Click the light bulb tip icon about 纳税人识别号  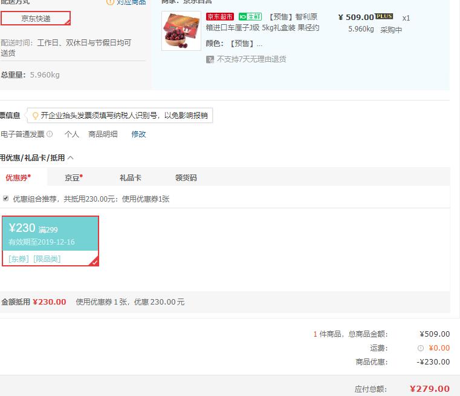(x=35, y=116)
